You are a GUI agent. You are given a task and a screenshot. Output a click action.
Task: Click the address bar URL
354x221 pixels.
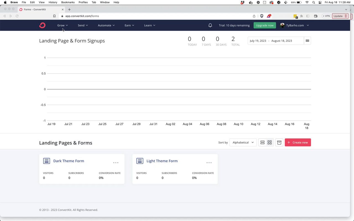pos(82,16)
